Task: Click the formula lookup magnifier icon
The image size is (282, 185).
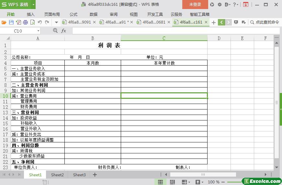Action: [x=55, y=31]
